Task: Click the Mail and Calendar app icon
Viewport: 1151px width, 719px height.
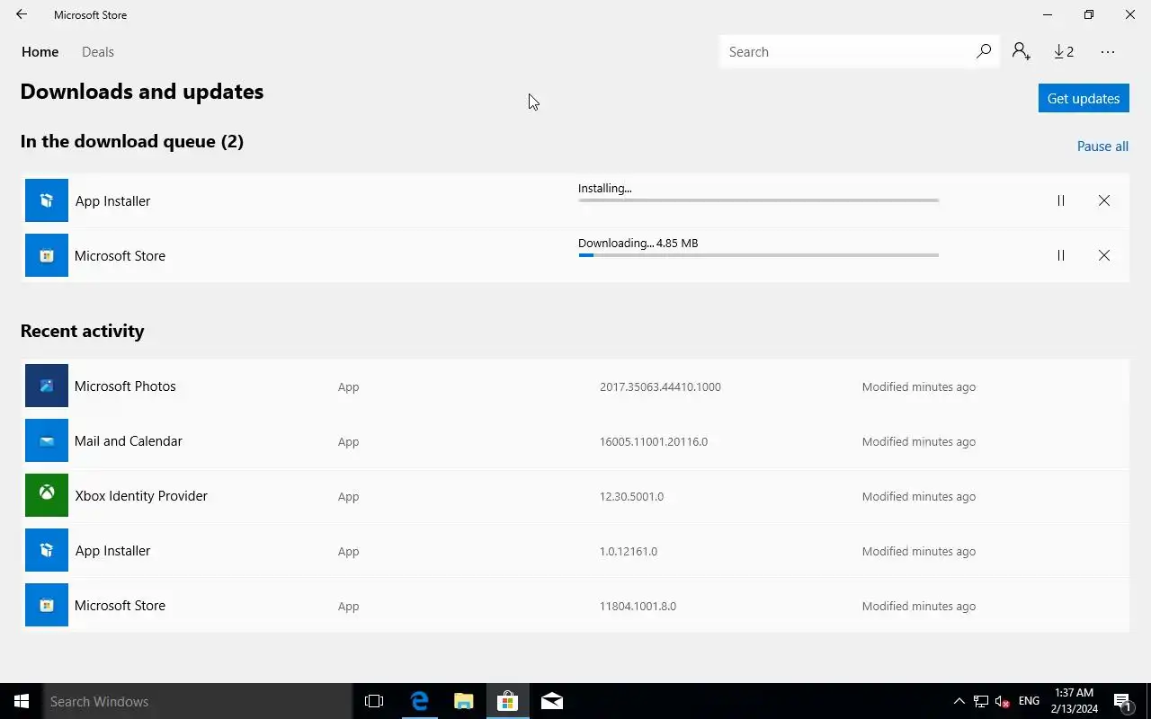Action: (x=47, y=440)
